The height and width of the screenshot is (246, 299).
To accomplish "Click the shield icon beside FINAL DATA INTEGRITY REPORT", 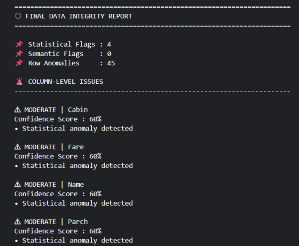I will pyautogui.click(x=18, y=16).
